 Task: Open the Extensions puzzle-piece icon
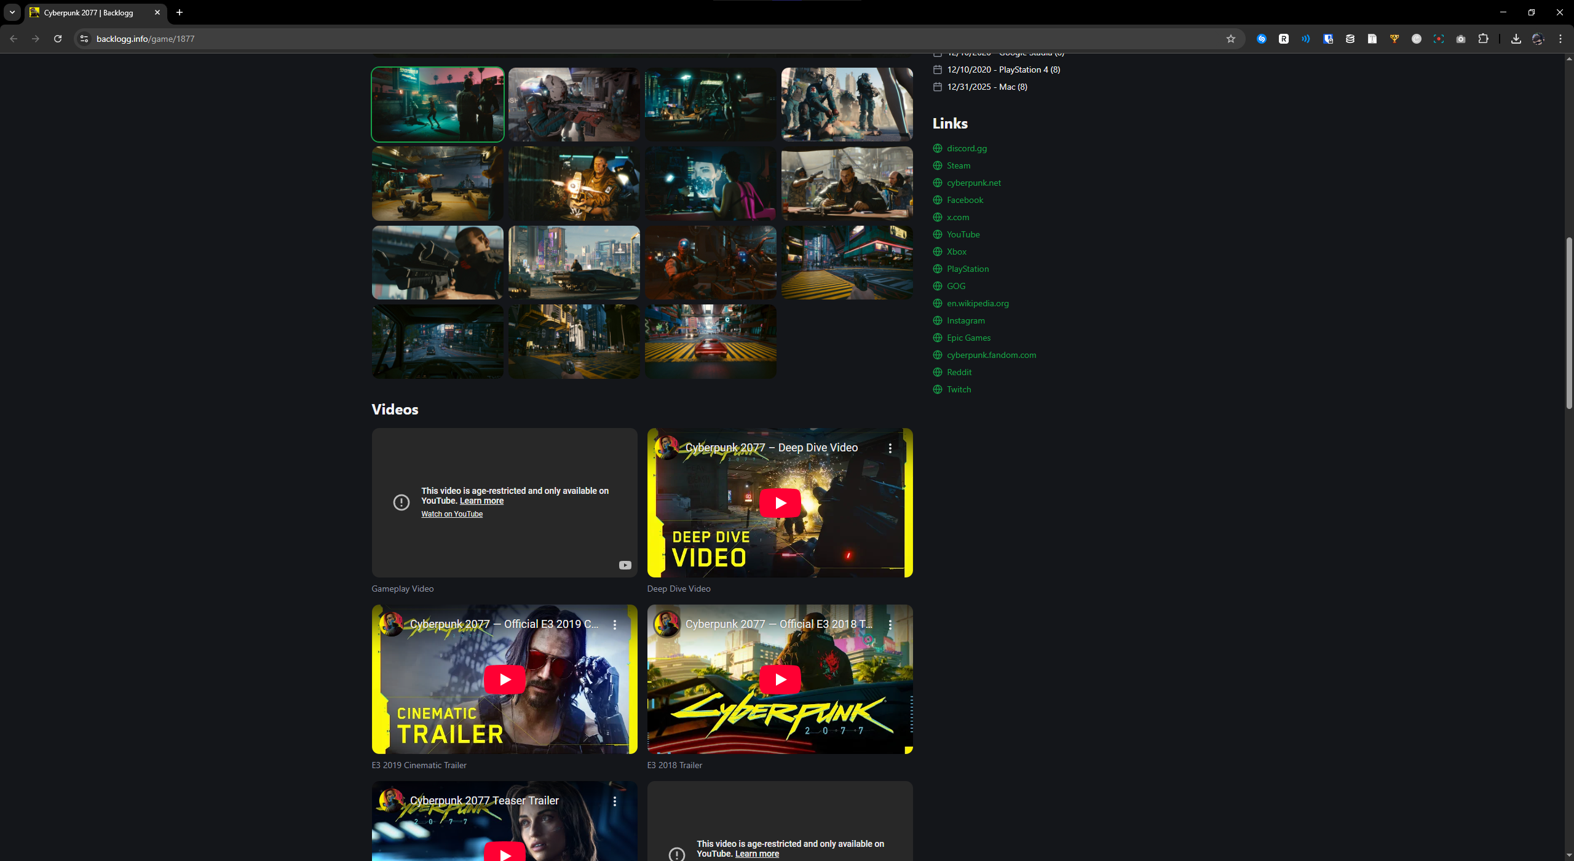pos(1483,39)
